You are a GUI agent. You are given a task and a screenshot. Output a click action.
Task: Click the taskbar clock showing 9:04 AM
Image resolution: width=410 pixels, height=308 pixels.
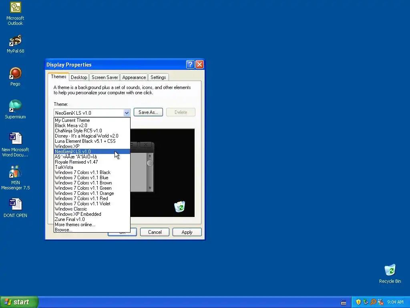[395, 302]
